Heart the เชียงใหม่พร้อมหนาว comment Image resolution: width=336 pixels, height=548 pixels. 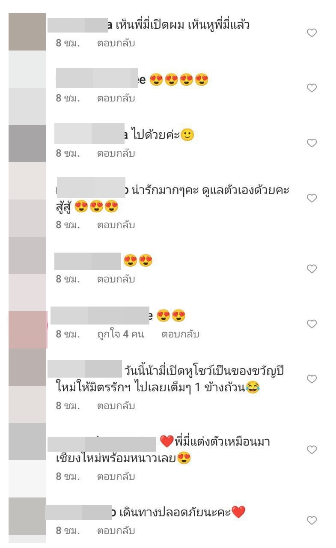(x=312, y=450)
